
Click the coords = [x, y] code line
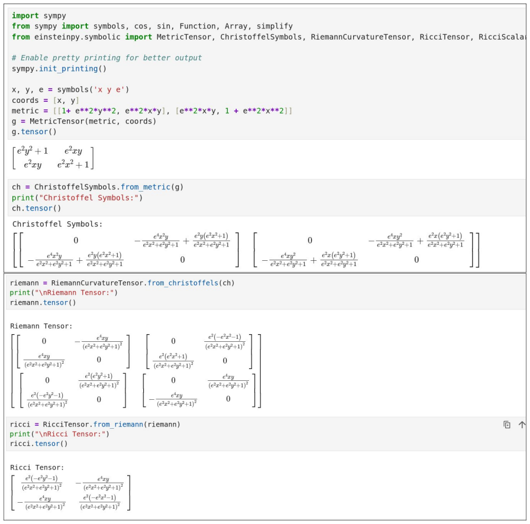pyautogui.click(x=46, y=101)
